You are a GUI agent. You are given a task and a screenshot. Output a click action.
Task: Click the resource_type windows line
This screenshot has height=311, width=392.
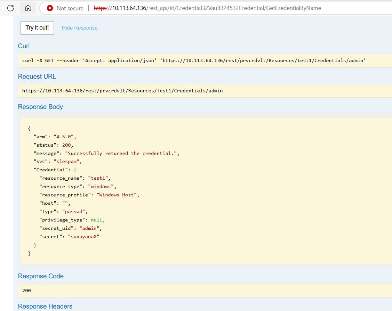(x=78, y=186)
